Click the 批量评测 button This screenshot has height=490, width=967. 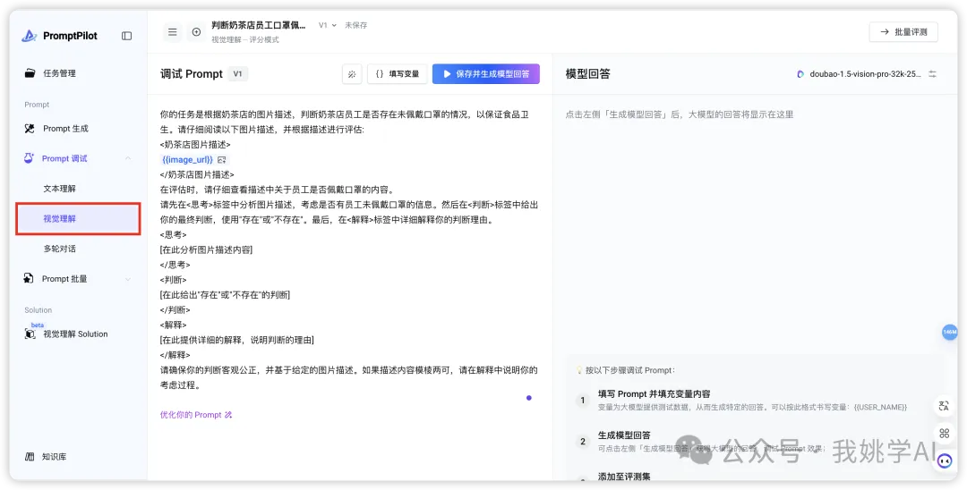(903, 32)
